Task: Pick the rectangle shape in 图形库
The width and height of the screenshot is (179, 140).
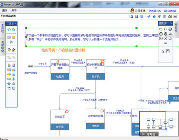Action: coord(161,29)
